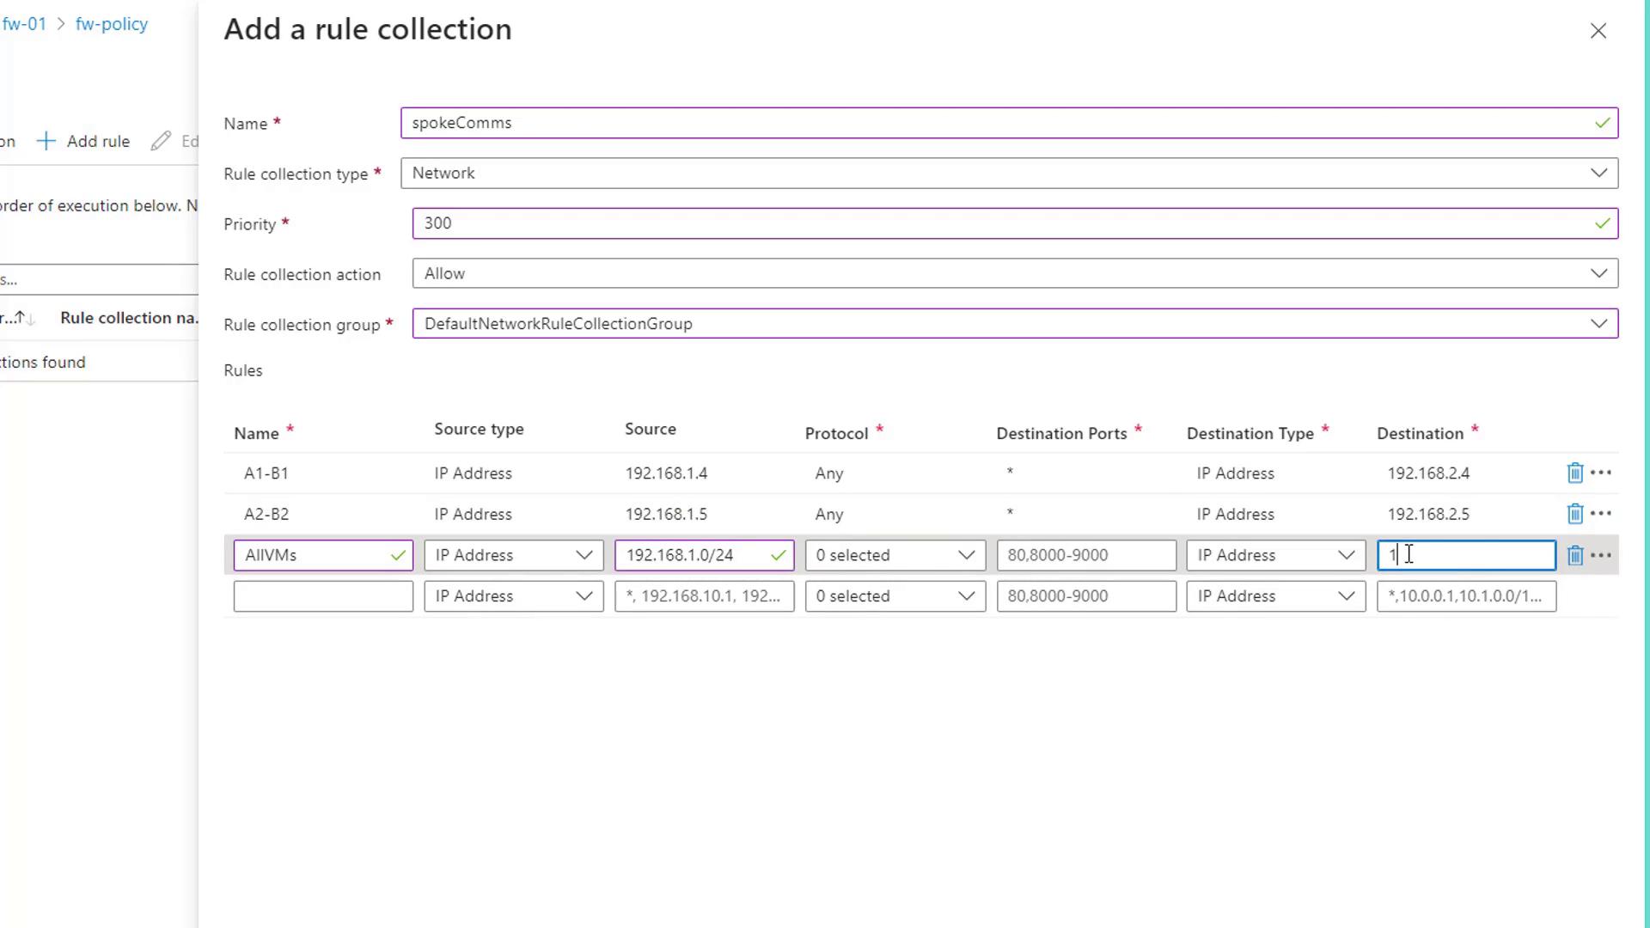The image size is (1650, 928).
Task: Open Source type dropdown in AllVMs row
Action: point(513,555)
